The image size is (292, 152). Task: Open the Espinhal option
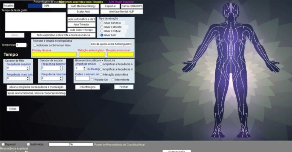point(110,6)
